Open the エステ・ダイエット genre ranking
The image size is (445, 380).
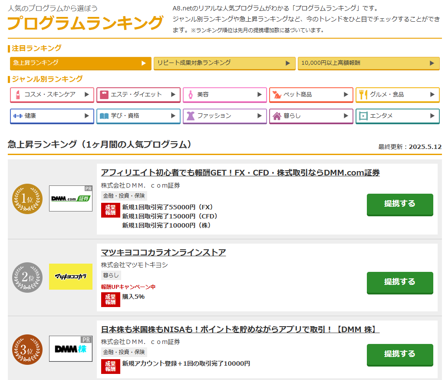(x=138, y=95)
